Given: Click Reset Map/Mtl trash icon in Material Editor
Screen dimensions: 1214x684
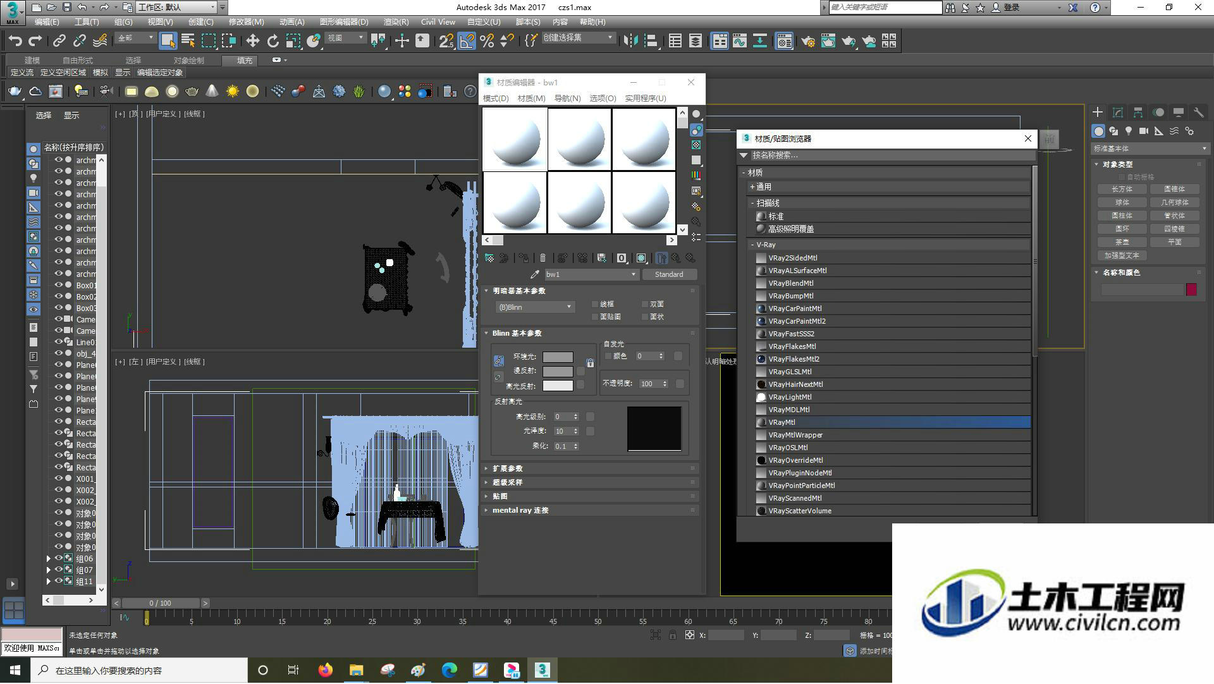Looking at the screenshot, I should [x=543, y=258].
